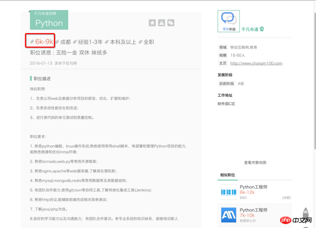Click the 职位诱惑 benefits line

pyautogui.click(x=68, y=52)
